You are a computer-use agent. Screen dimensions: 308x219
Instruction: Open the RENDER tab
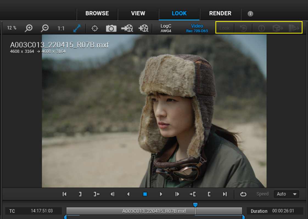tap(220, 13)
